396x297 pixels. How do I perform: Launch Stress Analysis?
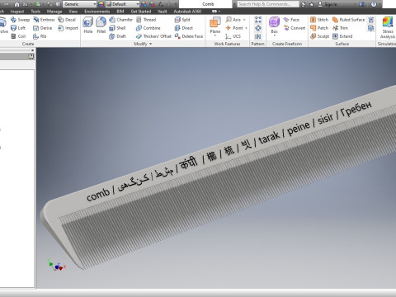tap(388, 27)
